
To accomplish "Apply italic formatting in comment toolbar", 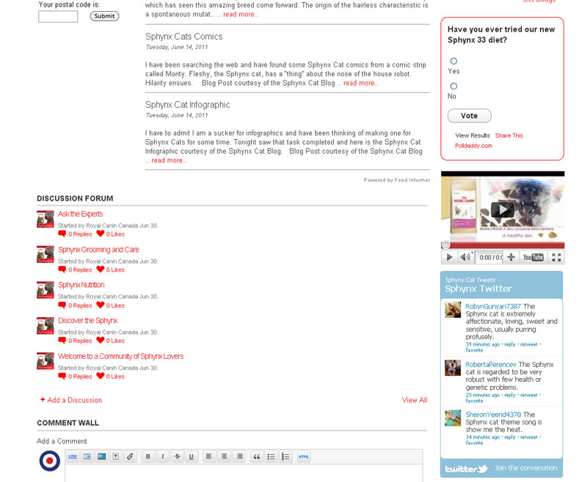I will point(162,456).
